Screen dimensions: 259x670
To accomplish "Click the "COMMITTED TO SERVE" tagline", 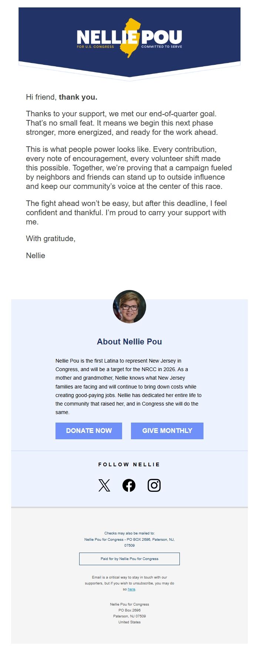I will pos(162,47).
